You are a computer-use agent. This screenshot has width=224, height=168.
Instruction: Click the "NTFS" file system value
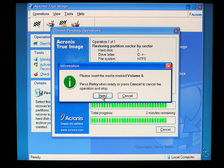click(x=142, y=59)
